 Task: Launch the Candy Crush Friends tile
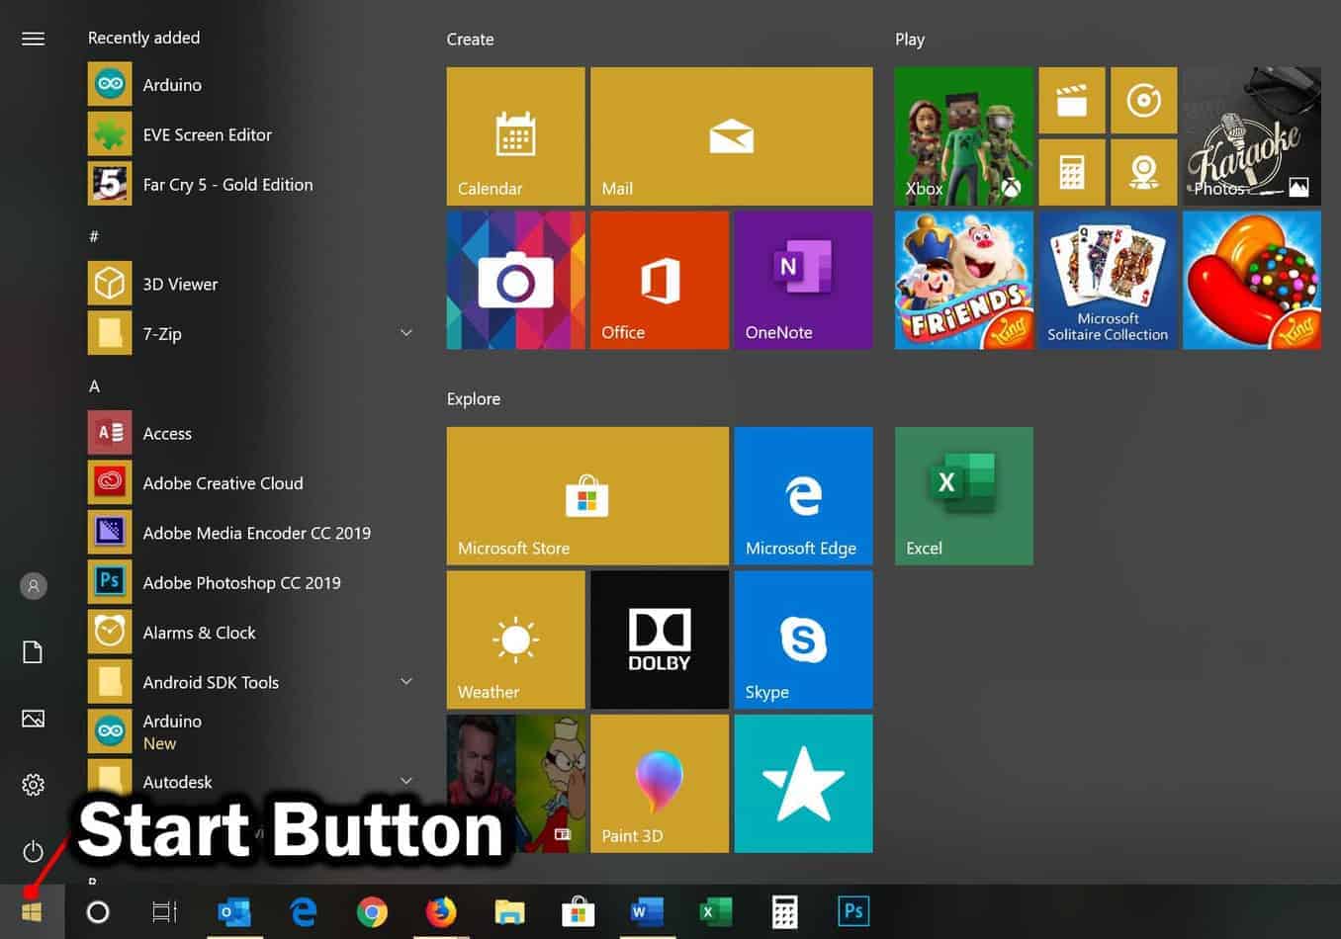tap(963, 280)
